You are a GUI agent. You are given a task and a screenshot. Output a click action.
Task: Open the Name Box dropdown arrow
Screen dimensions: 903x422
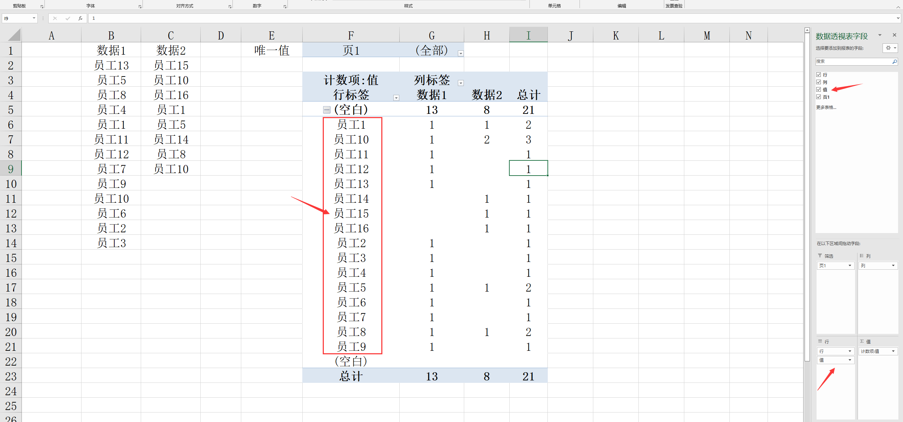34,18
